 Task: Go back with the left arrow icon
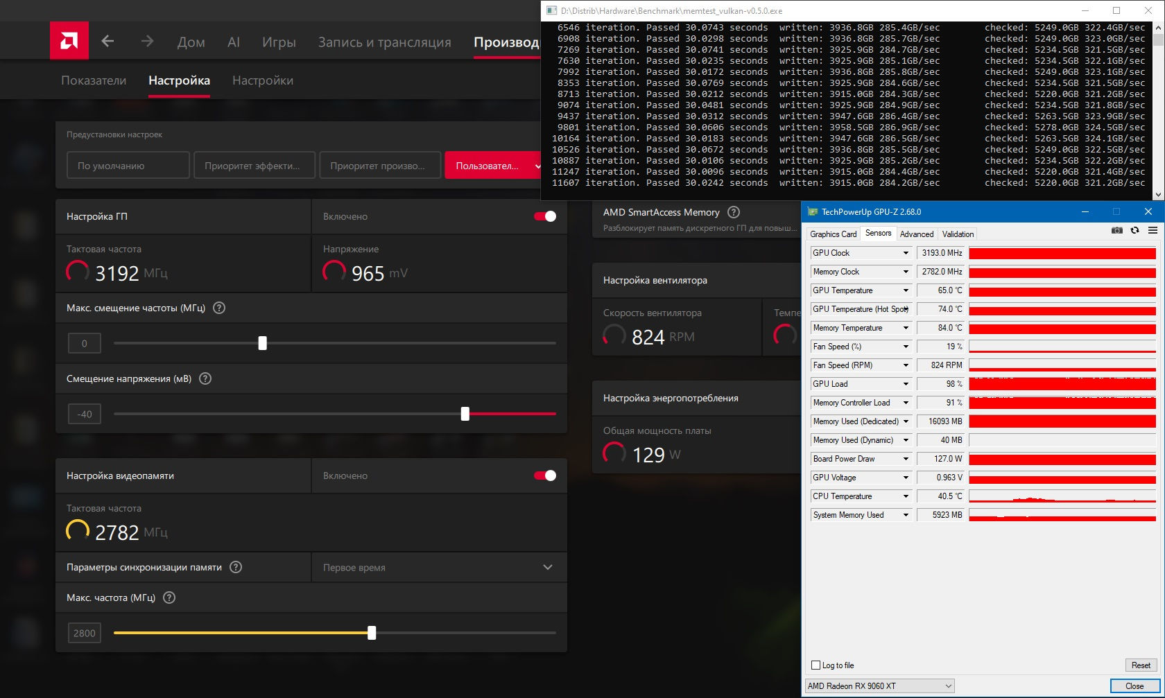107,42
